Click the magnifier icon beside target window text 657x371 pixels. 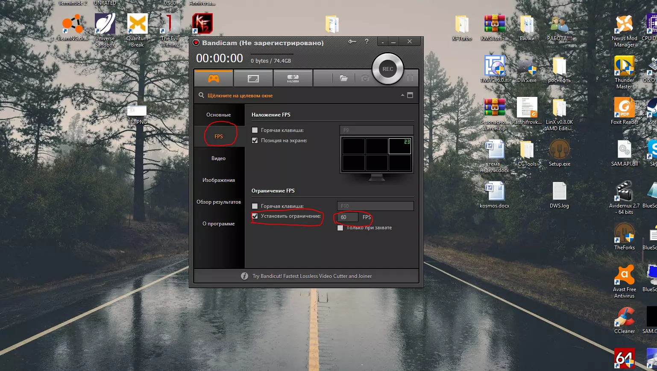point(201,95)
